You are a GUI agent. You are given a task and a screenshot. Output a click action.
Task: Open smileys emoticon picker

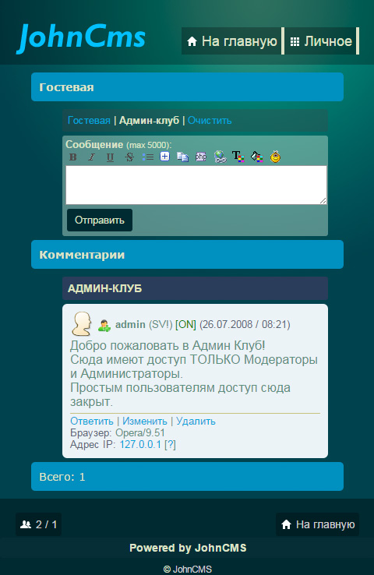click(x=275, y=157)
